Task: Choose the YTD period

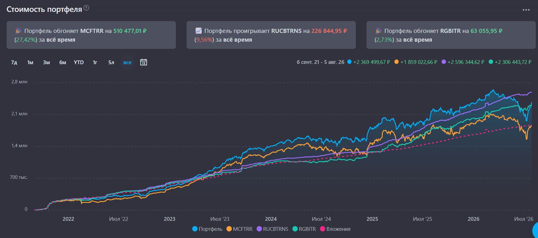Action: point(79,62)
